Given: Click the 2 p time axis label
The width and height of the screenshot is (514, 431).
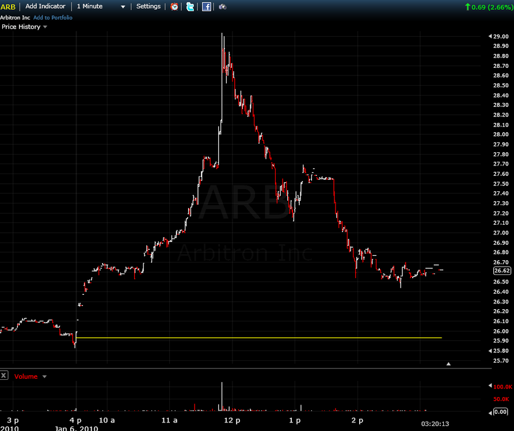Looking at the screenshot, I should (357, 421).
